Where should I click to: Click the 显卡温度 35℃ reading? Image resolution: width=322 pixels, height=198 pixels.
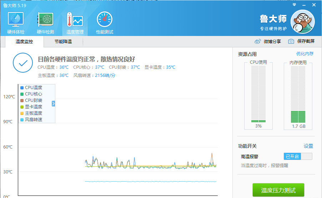point(160,67)
